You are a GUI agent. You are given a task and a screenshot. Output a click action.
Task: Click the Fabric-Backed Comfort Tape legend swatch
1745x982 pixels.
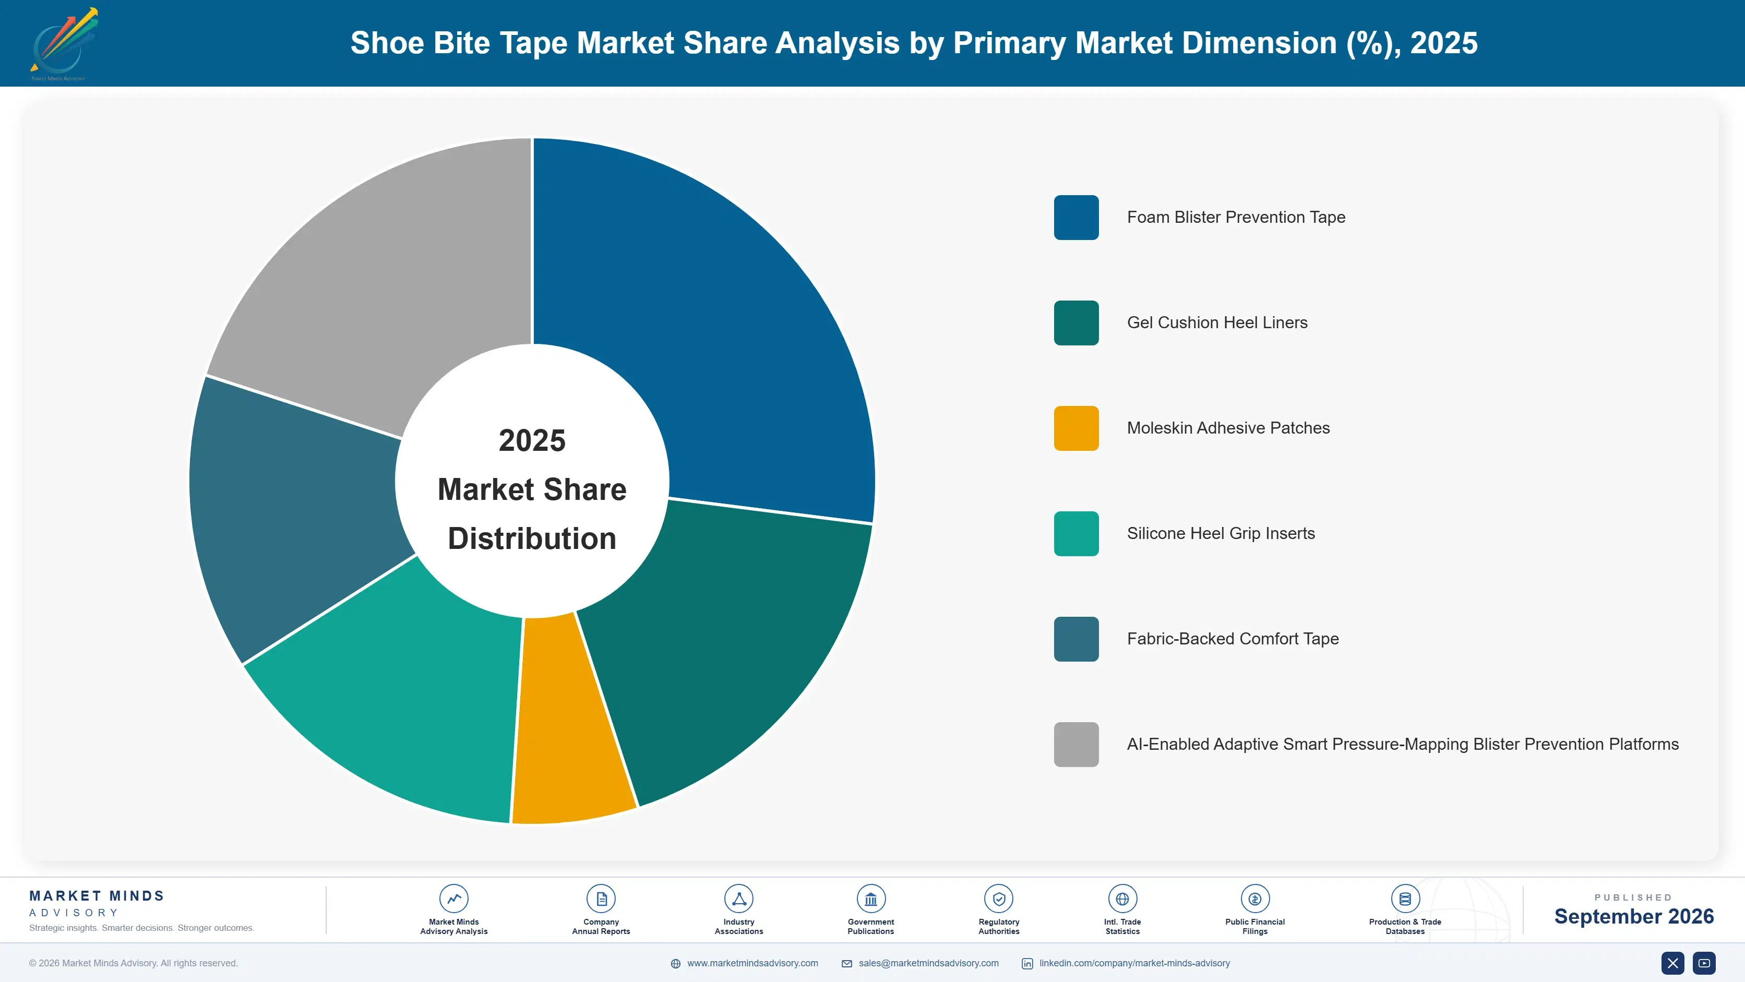[1075, 639]
